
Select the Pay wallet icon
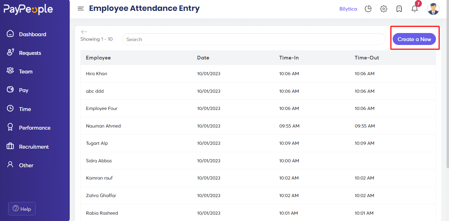(10, 90)
